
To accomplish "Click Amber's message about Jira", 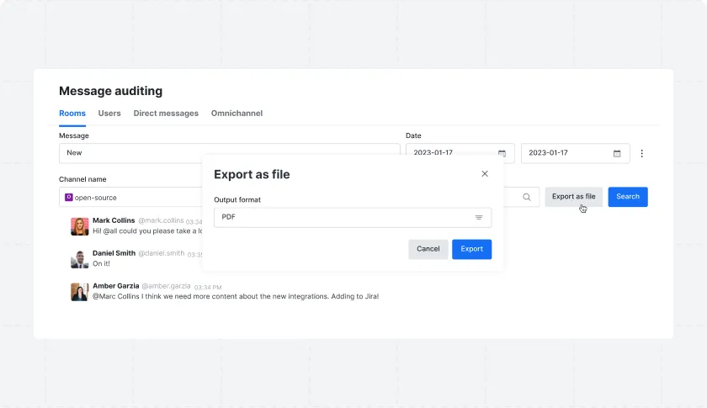I will click(x=236, y=297).
